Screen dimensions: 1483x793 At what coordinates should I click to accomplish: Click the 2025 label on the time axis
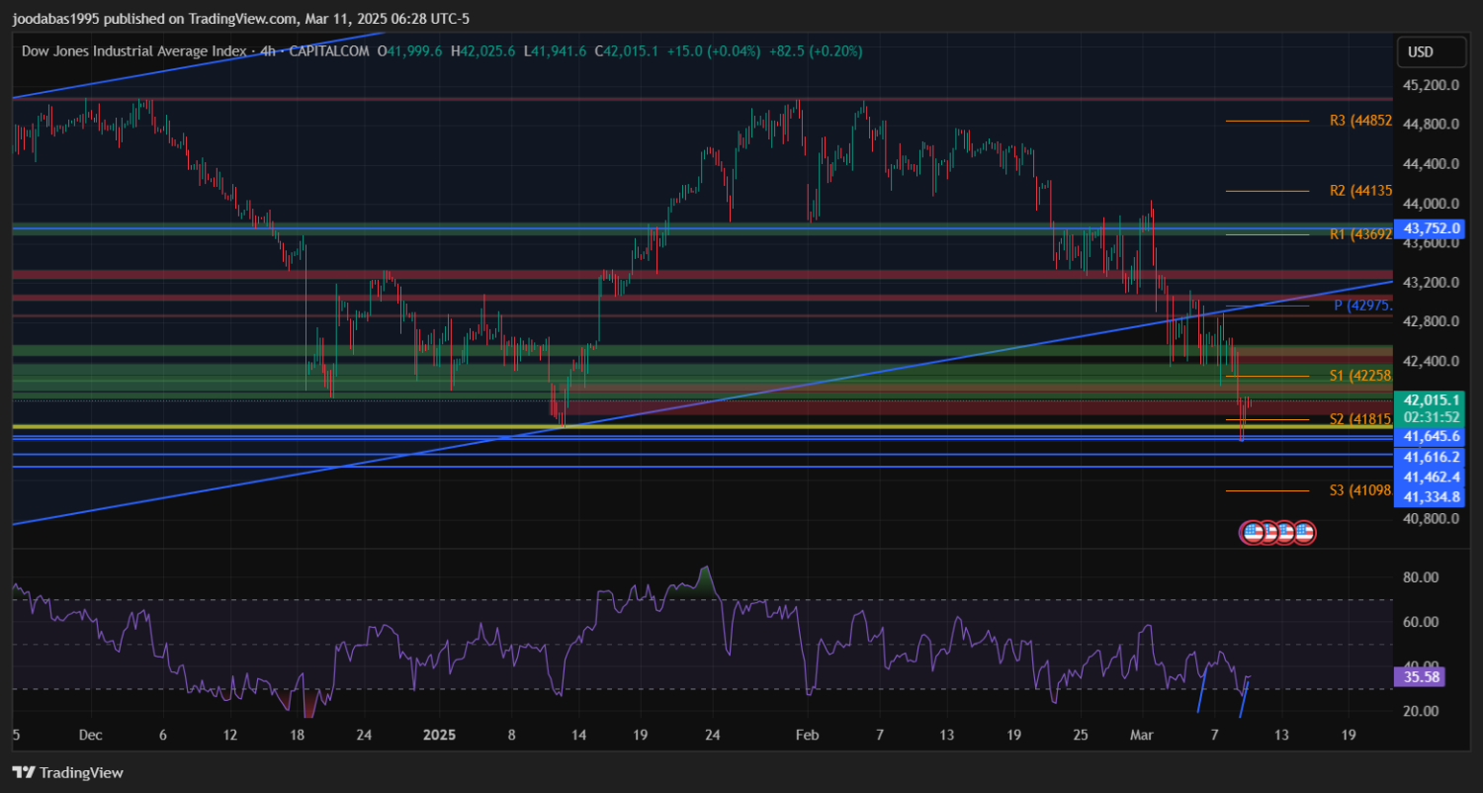pyautogui.click(x=437, y=735)
